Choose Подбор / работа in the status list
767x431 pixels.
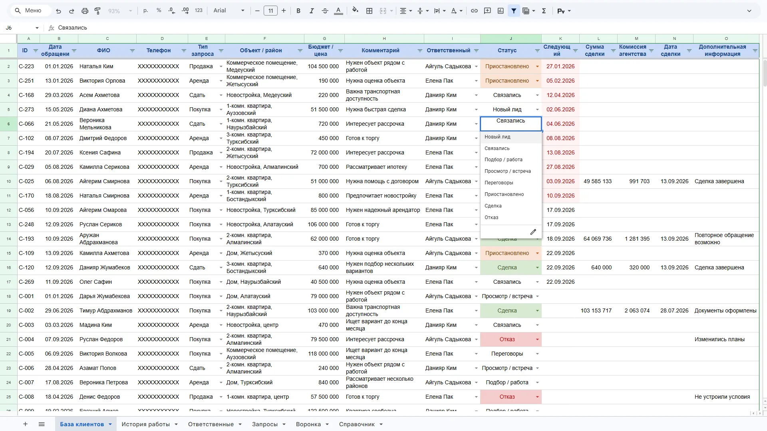(x=511, y=160)
